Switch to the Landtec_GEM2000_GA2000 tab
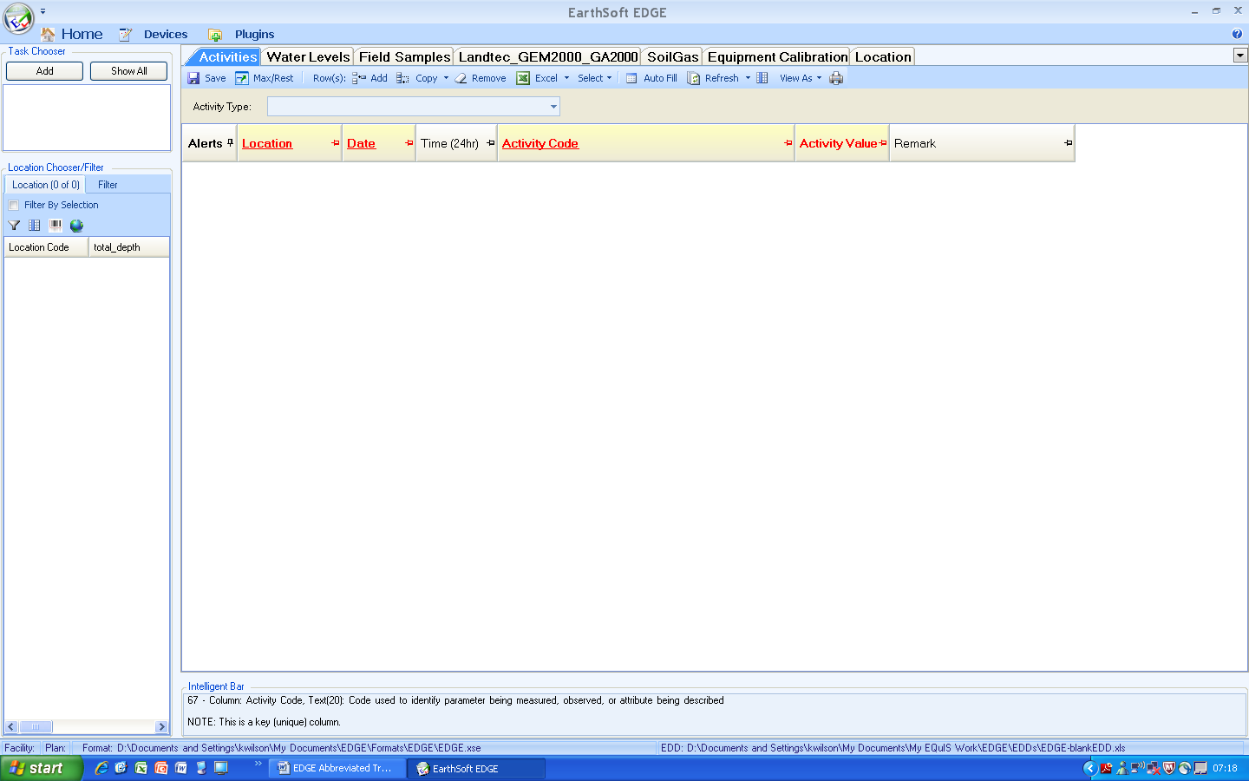 (548, 56)
